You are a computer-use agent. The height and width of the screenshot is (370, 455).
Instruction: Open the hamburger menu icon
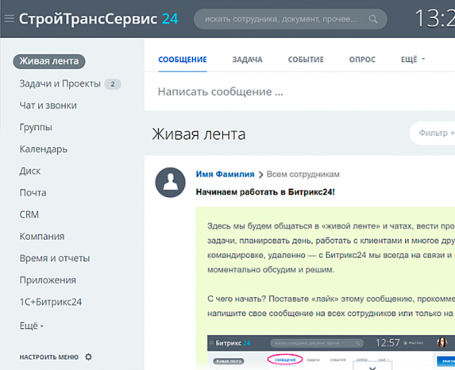(10, 19)
